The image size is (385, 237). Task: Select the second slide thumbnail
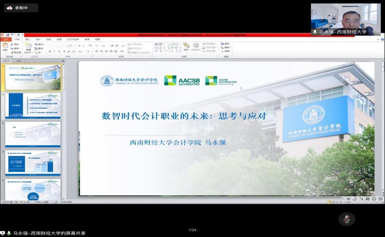(x=33, y=106)
